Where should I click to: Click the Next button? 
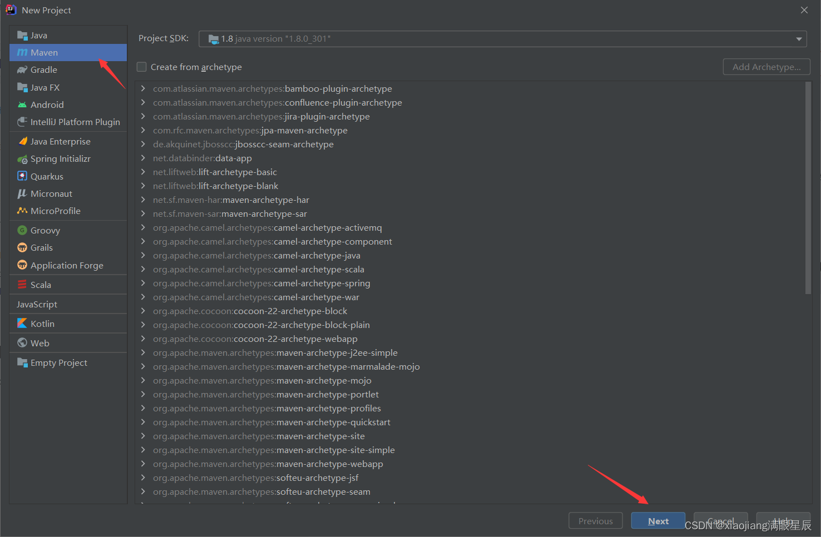(x=658, y=521)
